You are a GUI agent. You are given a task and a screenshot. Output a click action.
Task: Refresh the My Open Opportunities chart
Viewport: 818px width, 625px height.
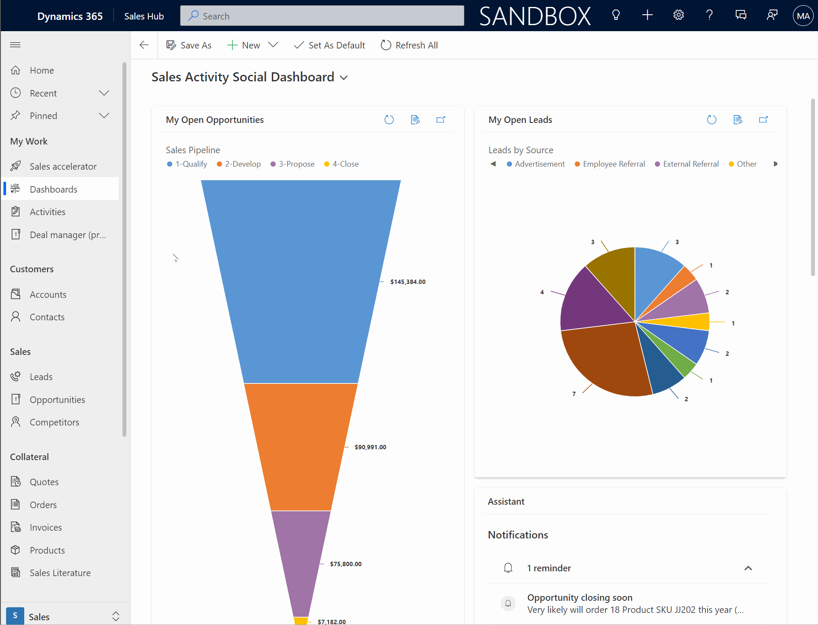[389, 119]
